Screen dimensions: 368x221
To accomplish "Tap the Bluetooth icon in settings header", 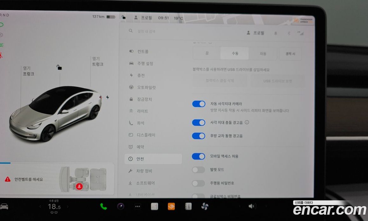I will click(289, 33).
